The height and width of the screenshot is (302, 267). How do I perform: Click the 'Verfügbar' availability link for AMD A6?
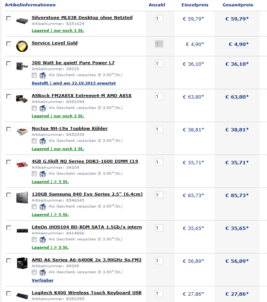click(x=43, y=280)
